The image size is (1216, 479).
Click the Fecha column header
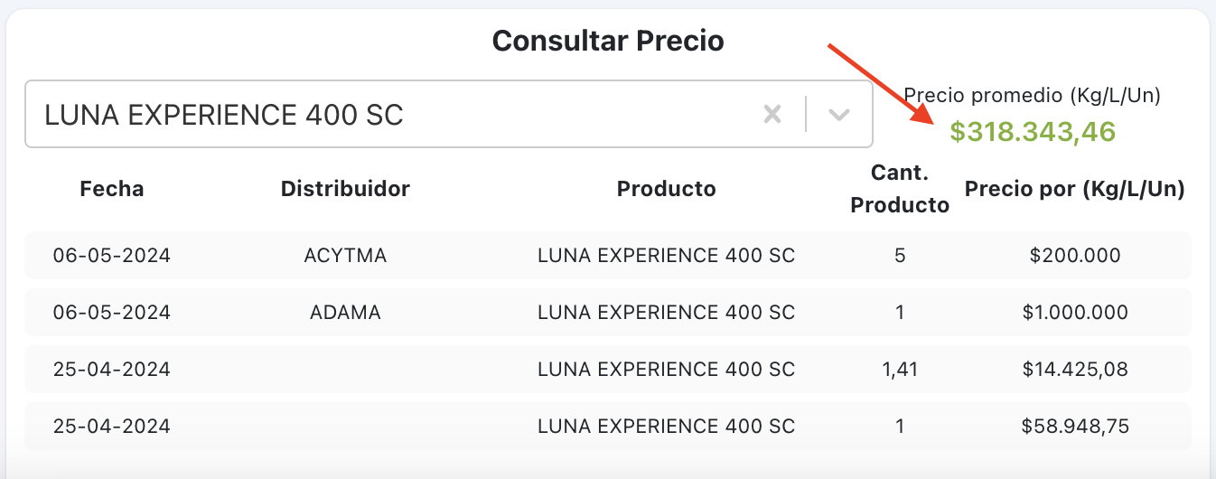pos(112,189)
